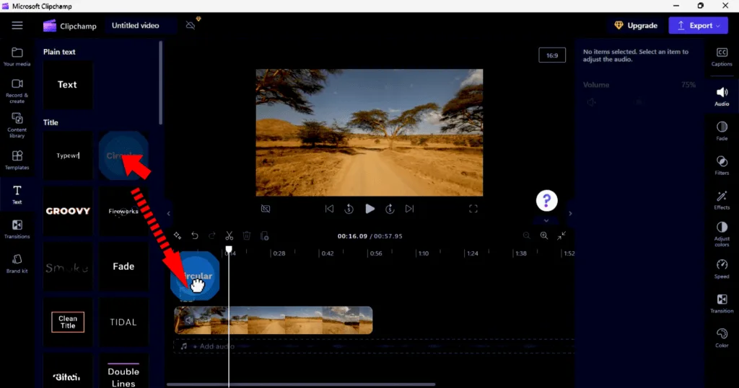Image resolution: width=739 pixels, height=388 pixels.
Task: Select the GROOVY title style
Action: [67, 211]
